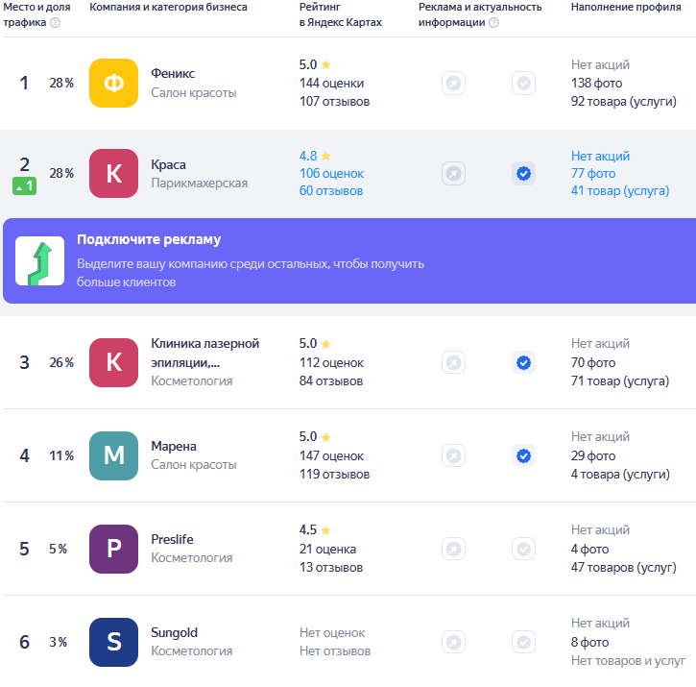Click the Краса company name
696x687 pixels.
pos(168,164)
